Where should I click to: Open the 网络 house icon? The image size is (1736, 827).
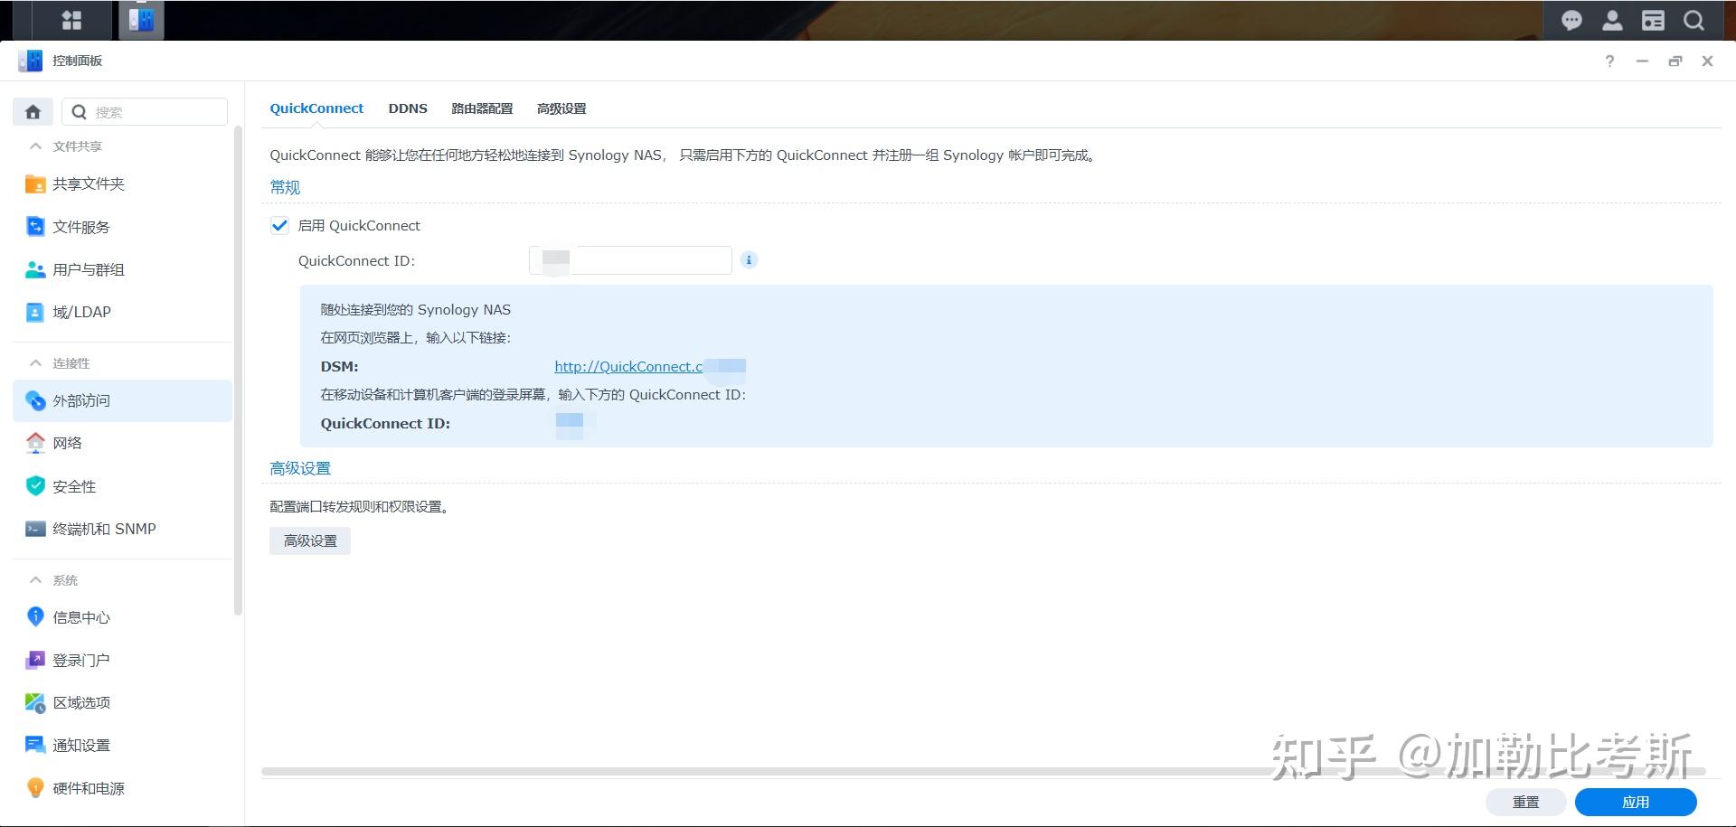coord(35,443)
